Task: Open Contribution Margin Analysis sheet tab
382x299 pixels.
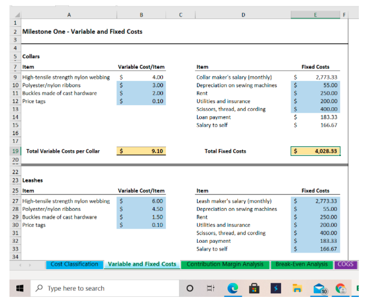Action: click(225, 264)
